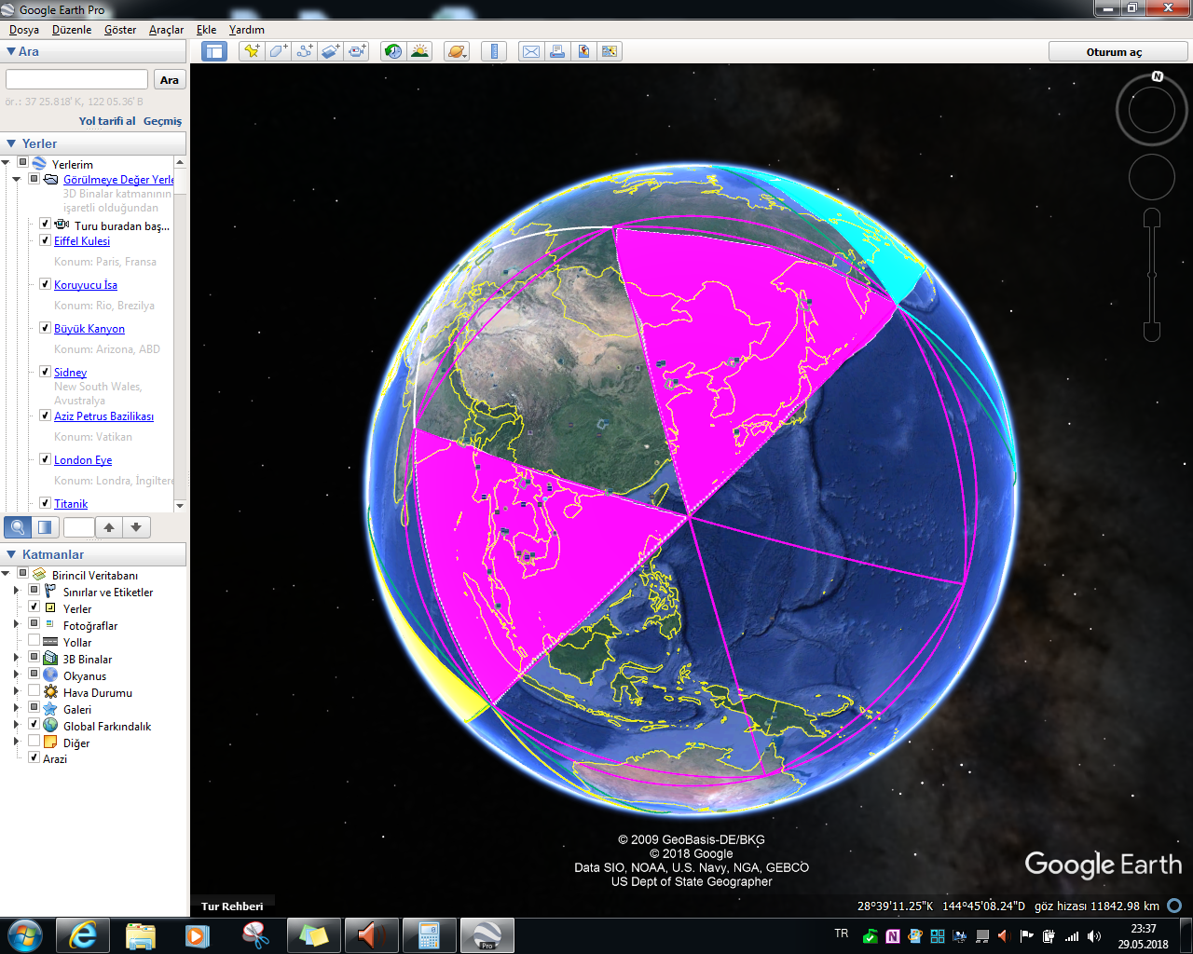This screenshot has height=954, width=1193.
Task: Open the Düzenle menu
Action: click(72, 30)
